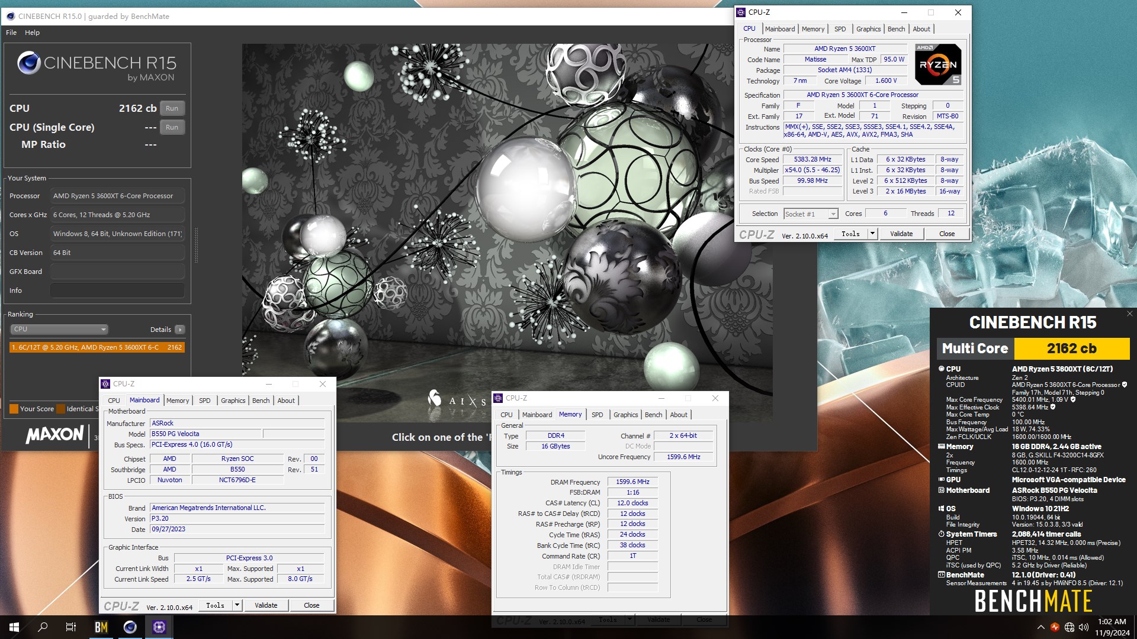Viewport: 1137px width, 639px height.
Task: Click Close button in Mainboard CPU-Z window
Action: [x=311, y=605]
